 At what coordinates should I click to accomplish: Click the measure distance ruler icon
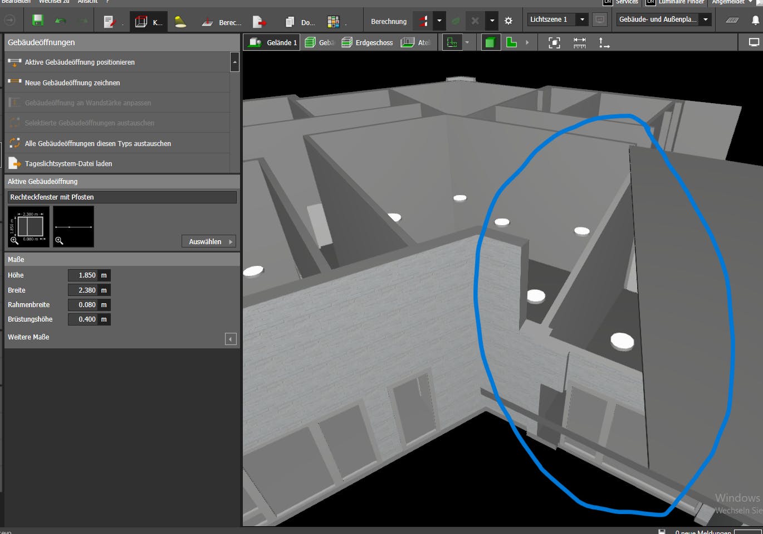pyautogui.click(x=579, y=42)
